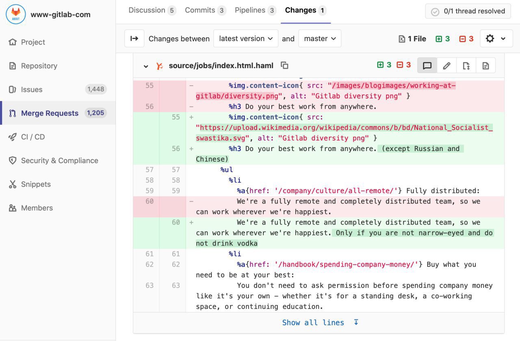This screenshot has width=520, height=341.
Task: Edit the file with pencil icon
Action: click(x=446, y=65)
